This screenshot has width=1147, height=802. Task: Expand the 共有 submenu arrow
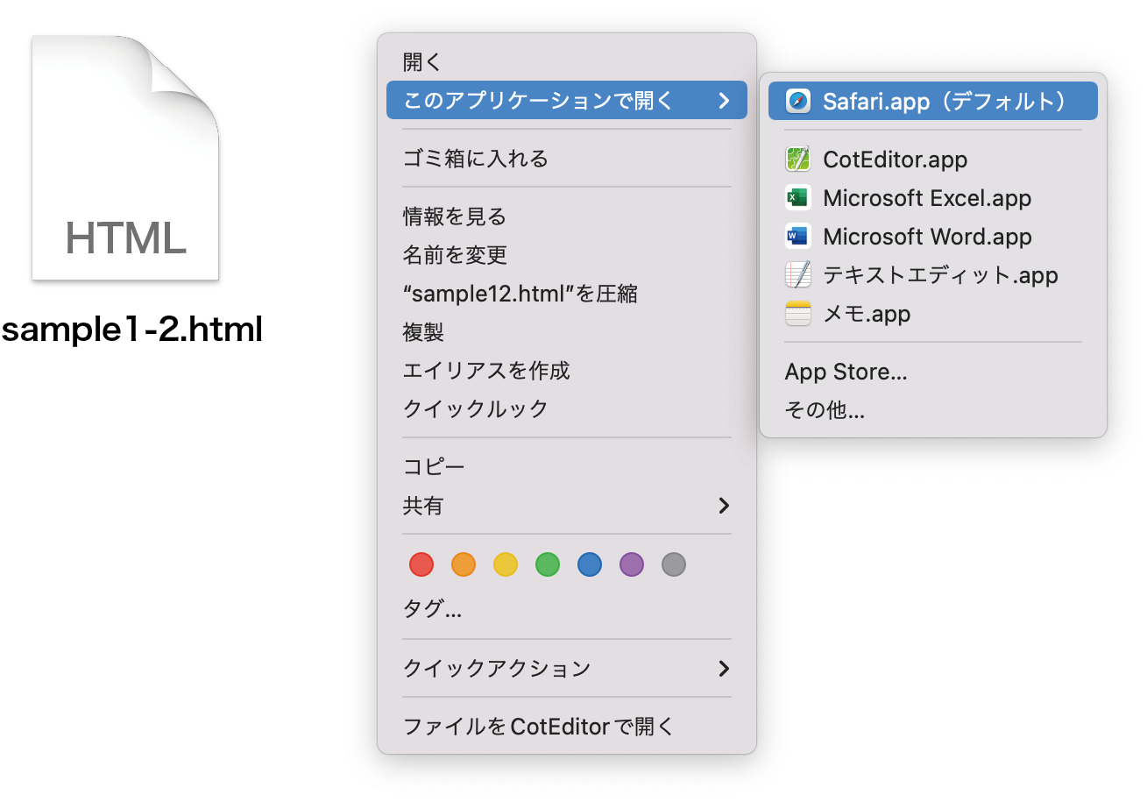point(724,506)
